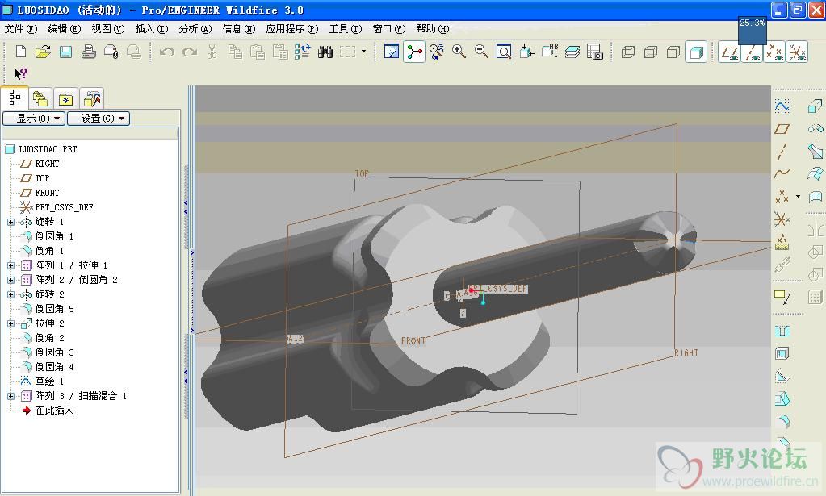826x496 pixels.
Task: Create a datum point from right toolbar
Action: click(782, 196)
